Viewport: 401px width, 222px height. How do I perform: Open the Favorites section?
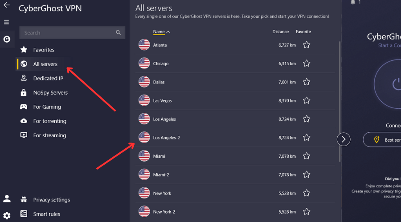tap(44, 50)
